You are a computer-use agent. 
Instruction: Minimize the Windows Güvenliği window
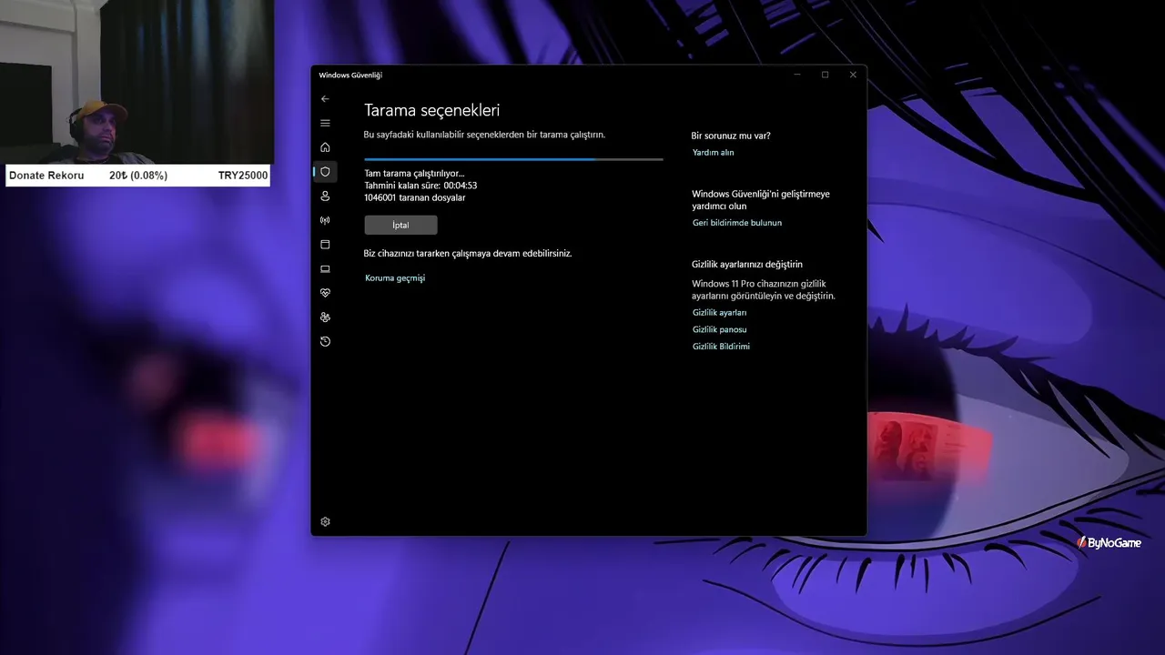[x=797, y=75]
